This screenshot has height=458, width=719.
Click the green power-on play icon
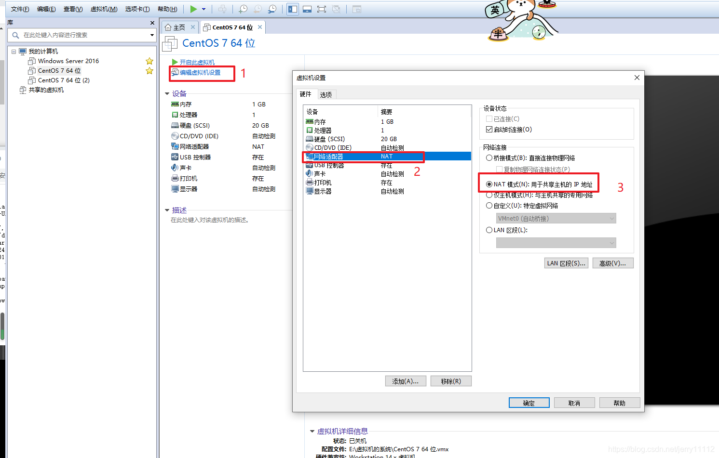click(193, 9)
